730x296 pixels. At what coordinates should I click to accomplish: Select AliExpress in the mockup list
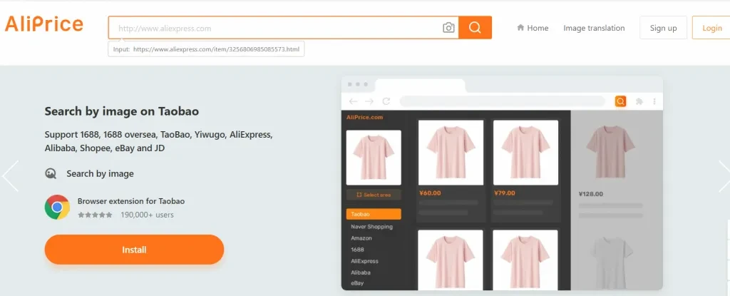(364, 261)
